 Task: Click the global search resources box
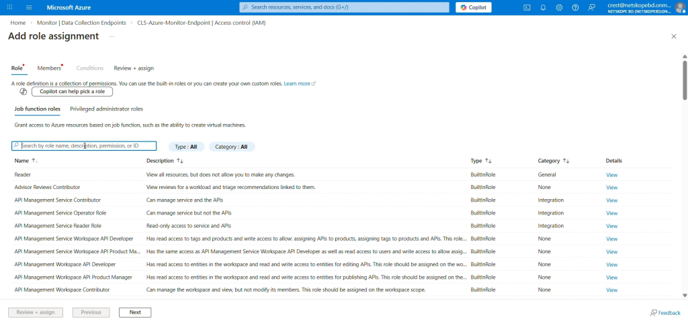(x=345, y=7)
